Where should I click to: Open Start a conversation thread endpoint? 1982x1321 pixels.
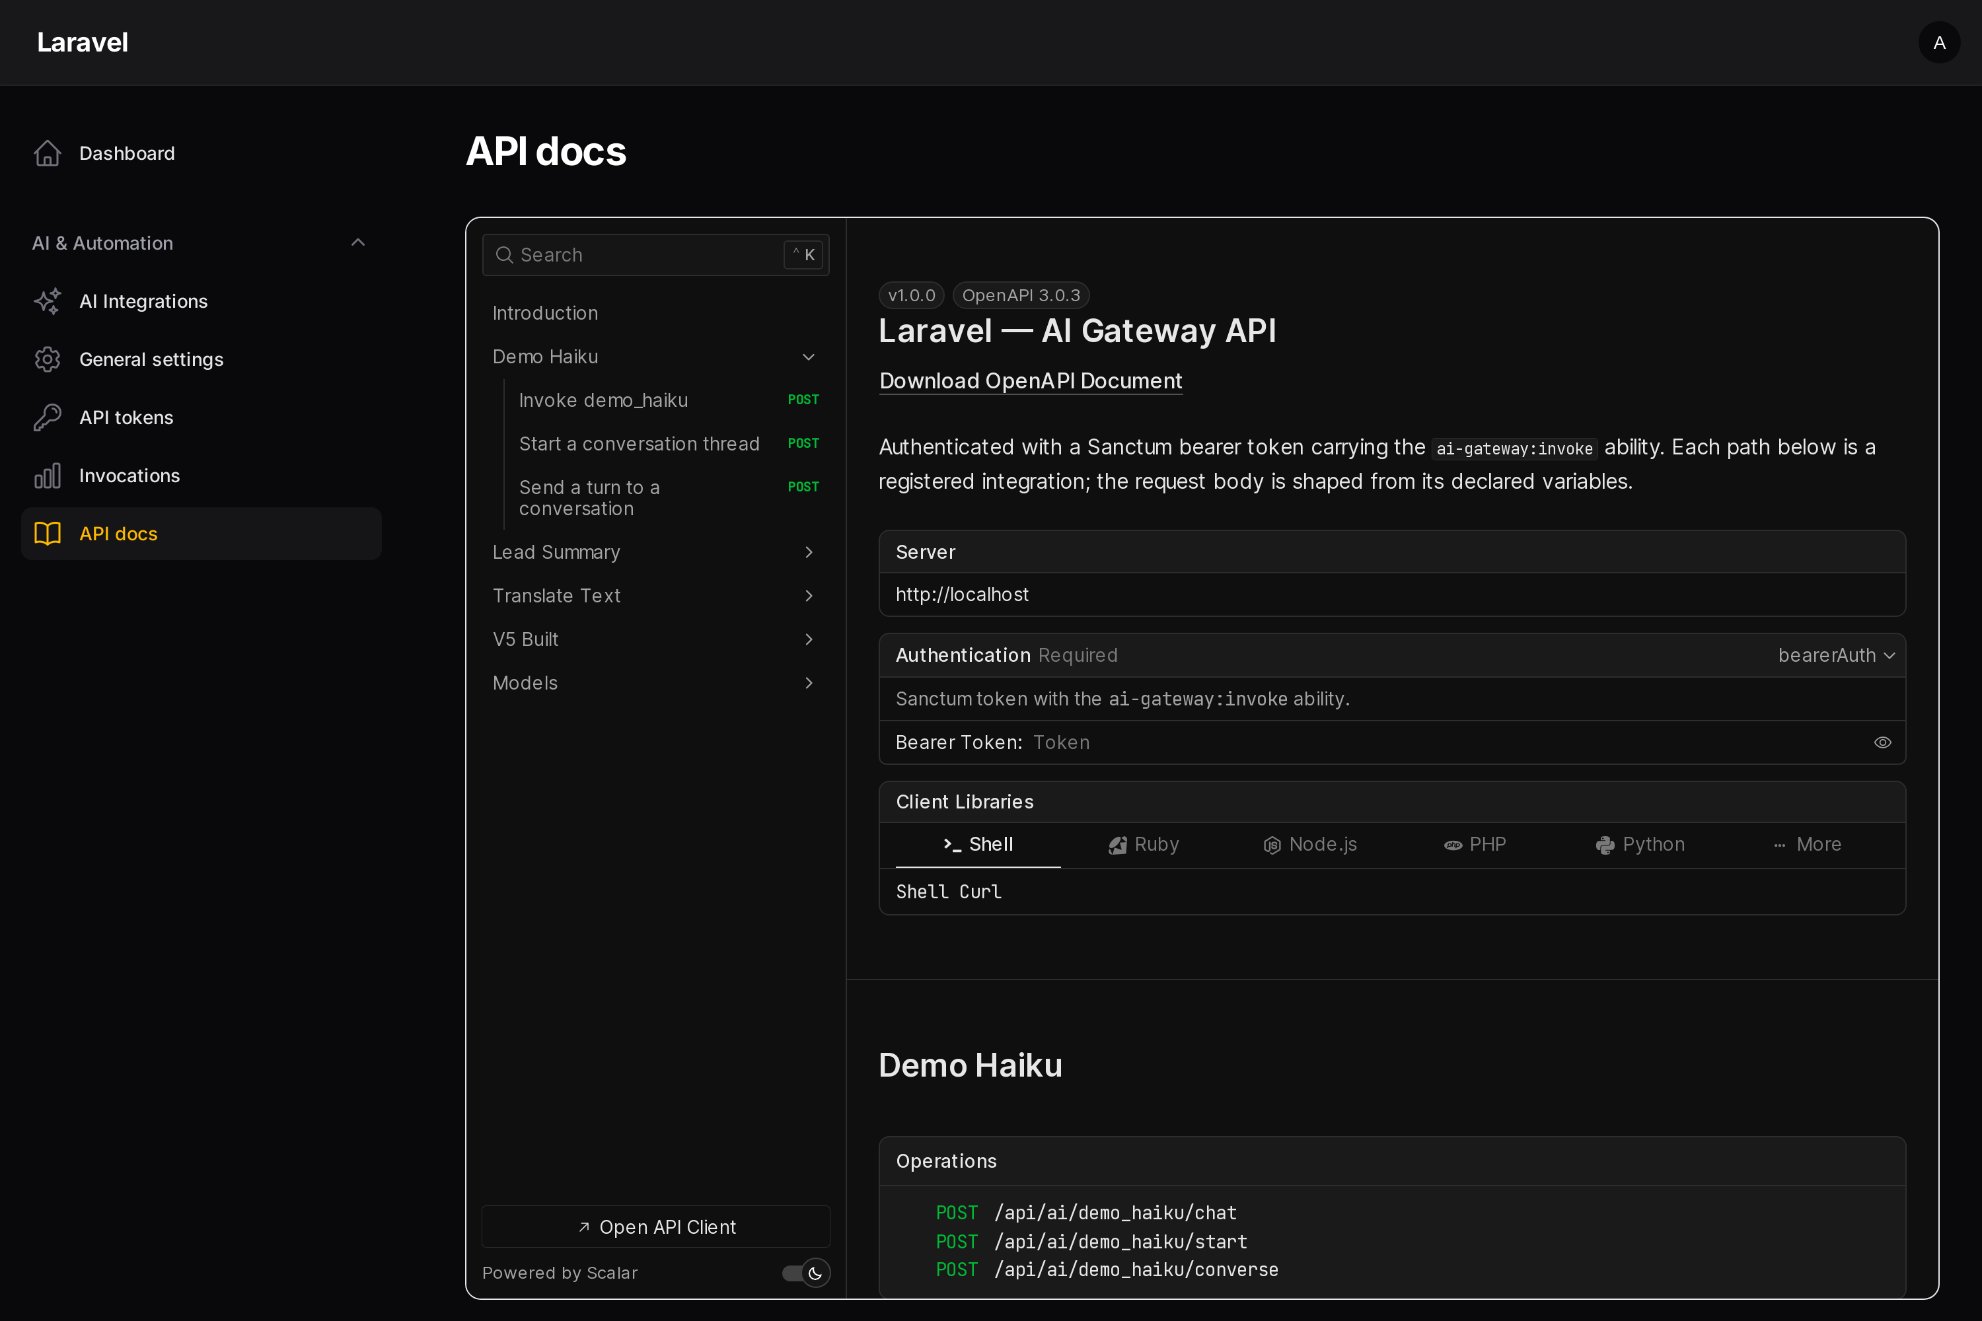(x=668, y=444)
